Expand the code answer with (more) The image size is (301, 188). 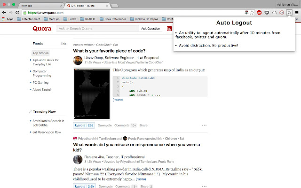point(118,100)
